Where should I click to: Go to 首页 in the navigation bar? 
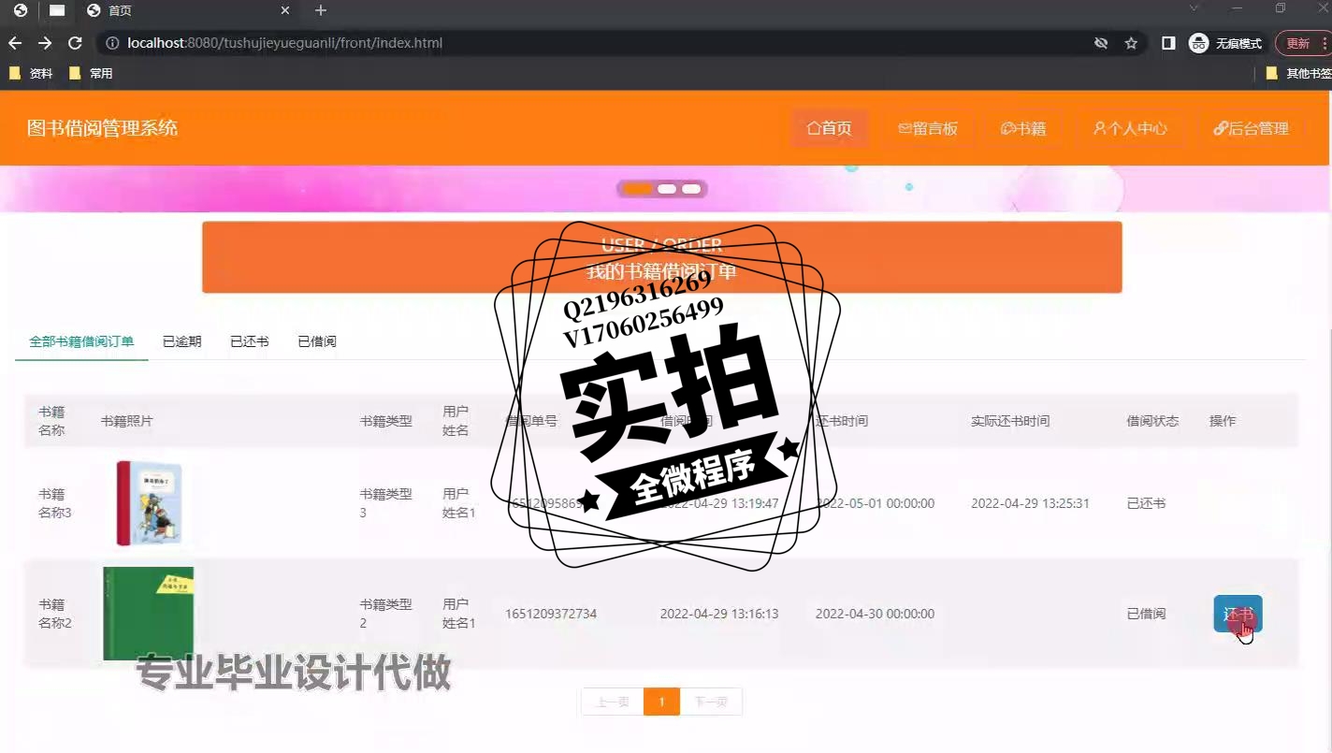830,128
